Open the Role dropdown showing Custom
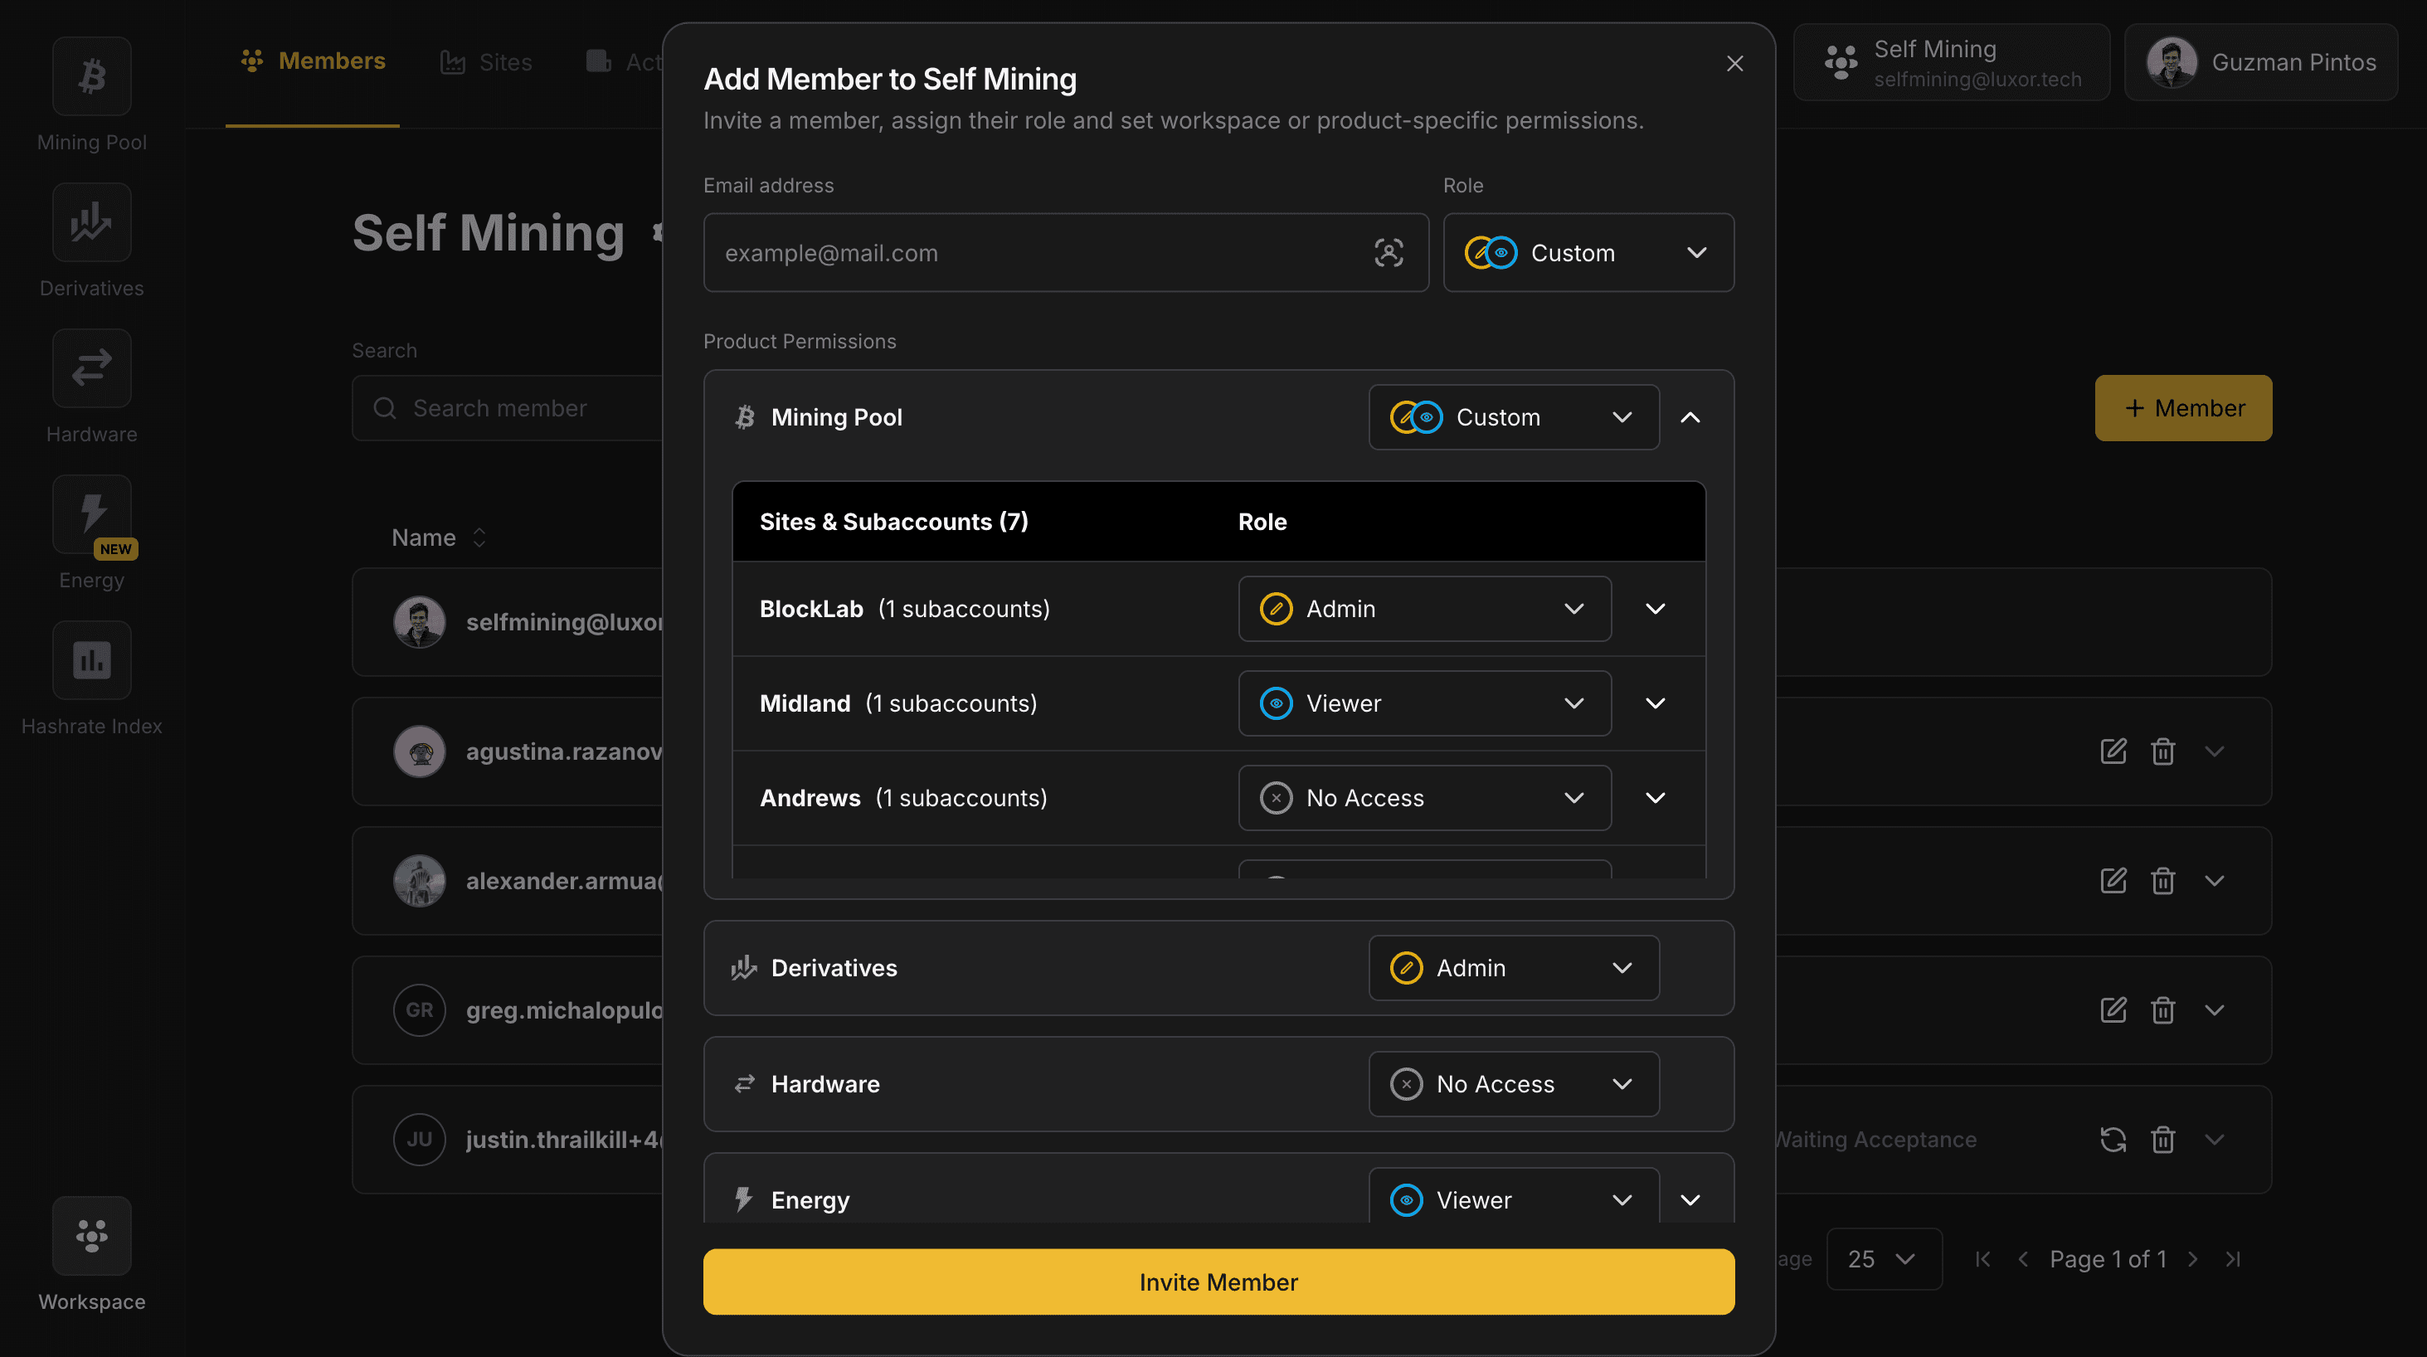The height and width of the screenshot is (1357, 2427). (1588, 252)
